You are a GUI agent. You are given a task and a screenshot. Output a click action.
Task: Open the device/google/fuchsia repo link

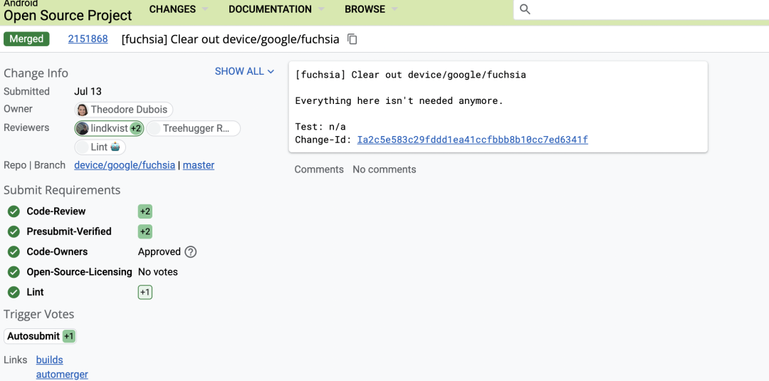tap(125, 165)
